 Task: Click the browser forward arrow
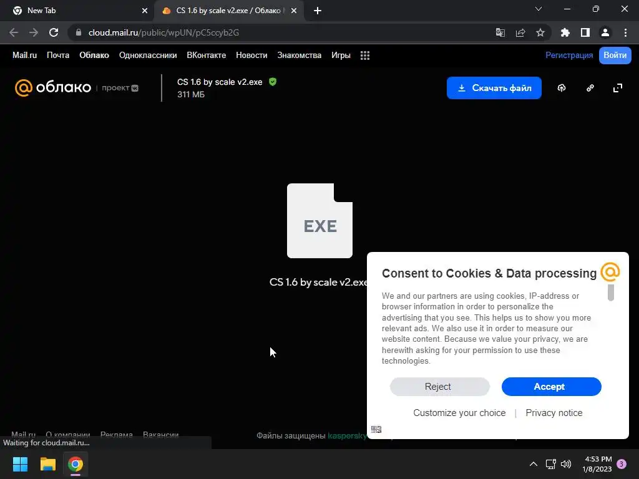(34, 32)
